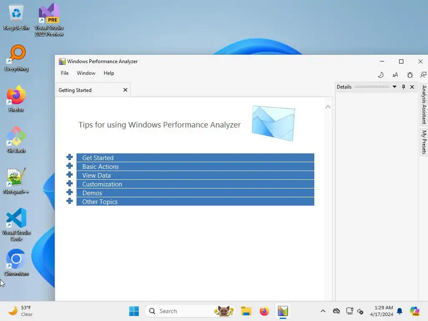Expand Customization plus icon
428x321 pixels.
(70, 183)
